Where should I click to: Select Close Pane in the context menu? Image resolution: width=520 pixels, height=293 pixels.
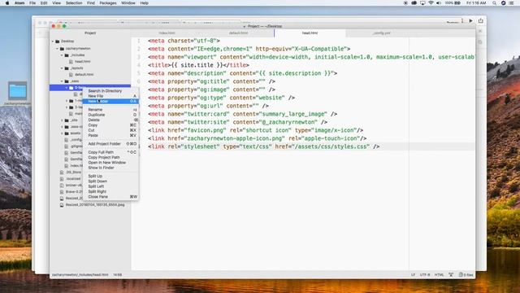(110, 197)
